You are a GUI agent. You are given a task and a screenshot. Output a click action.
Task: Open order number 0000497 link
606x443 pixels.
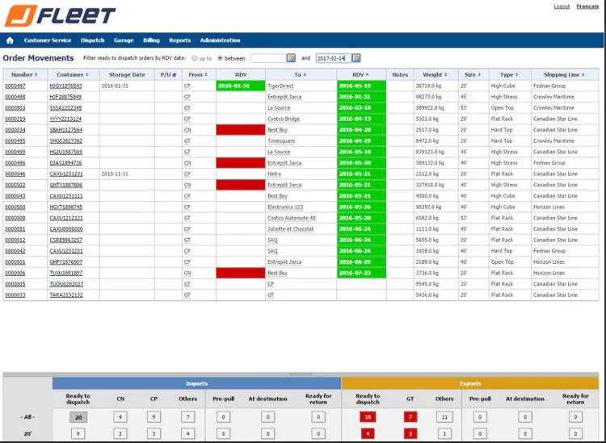click(15, 86)
